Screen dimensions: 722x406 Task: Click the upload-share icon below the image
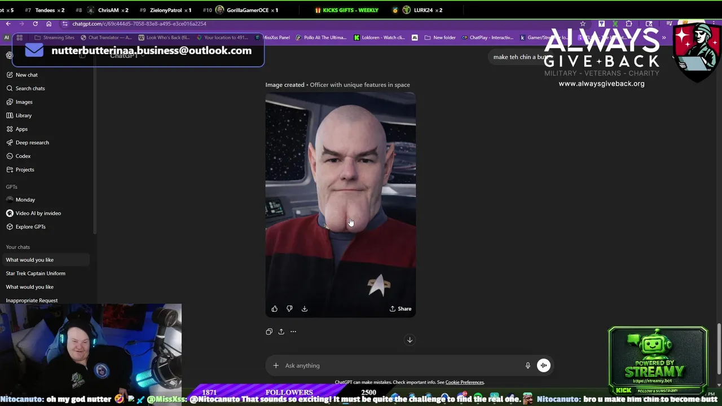281,332
